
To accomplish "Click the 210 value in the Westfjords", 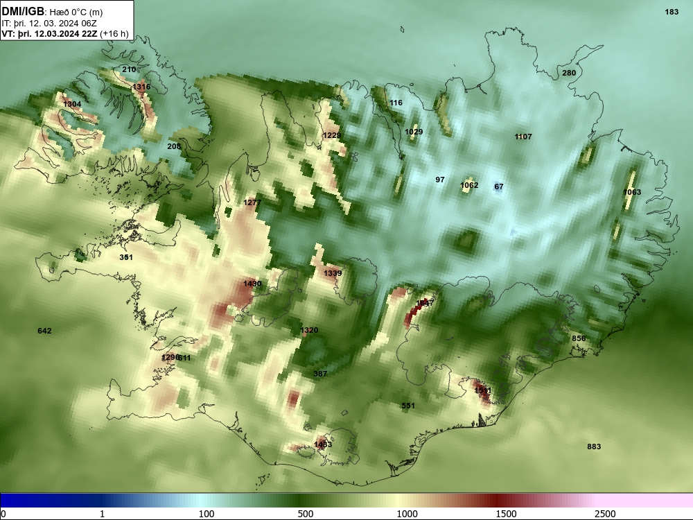I will coord(129,69).
